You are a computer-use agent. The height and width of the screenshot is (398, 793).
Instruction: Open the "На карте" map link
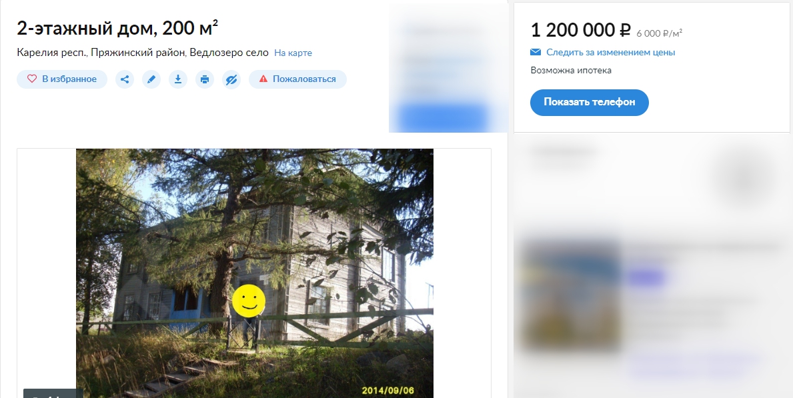(293, 53)
